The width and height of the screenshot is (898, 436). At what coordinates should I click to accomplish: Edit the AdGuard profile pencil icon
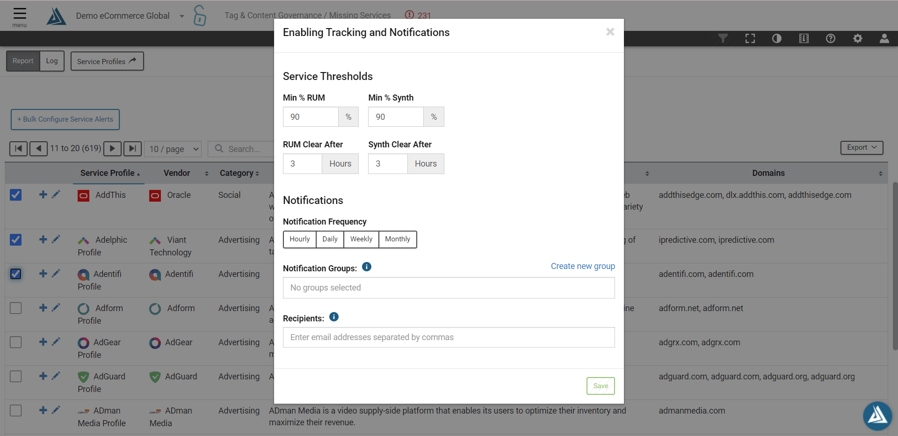[x=56, y=376]
